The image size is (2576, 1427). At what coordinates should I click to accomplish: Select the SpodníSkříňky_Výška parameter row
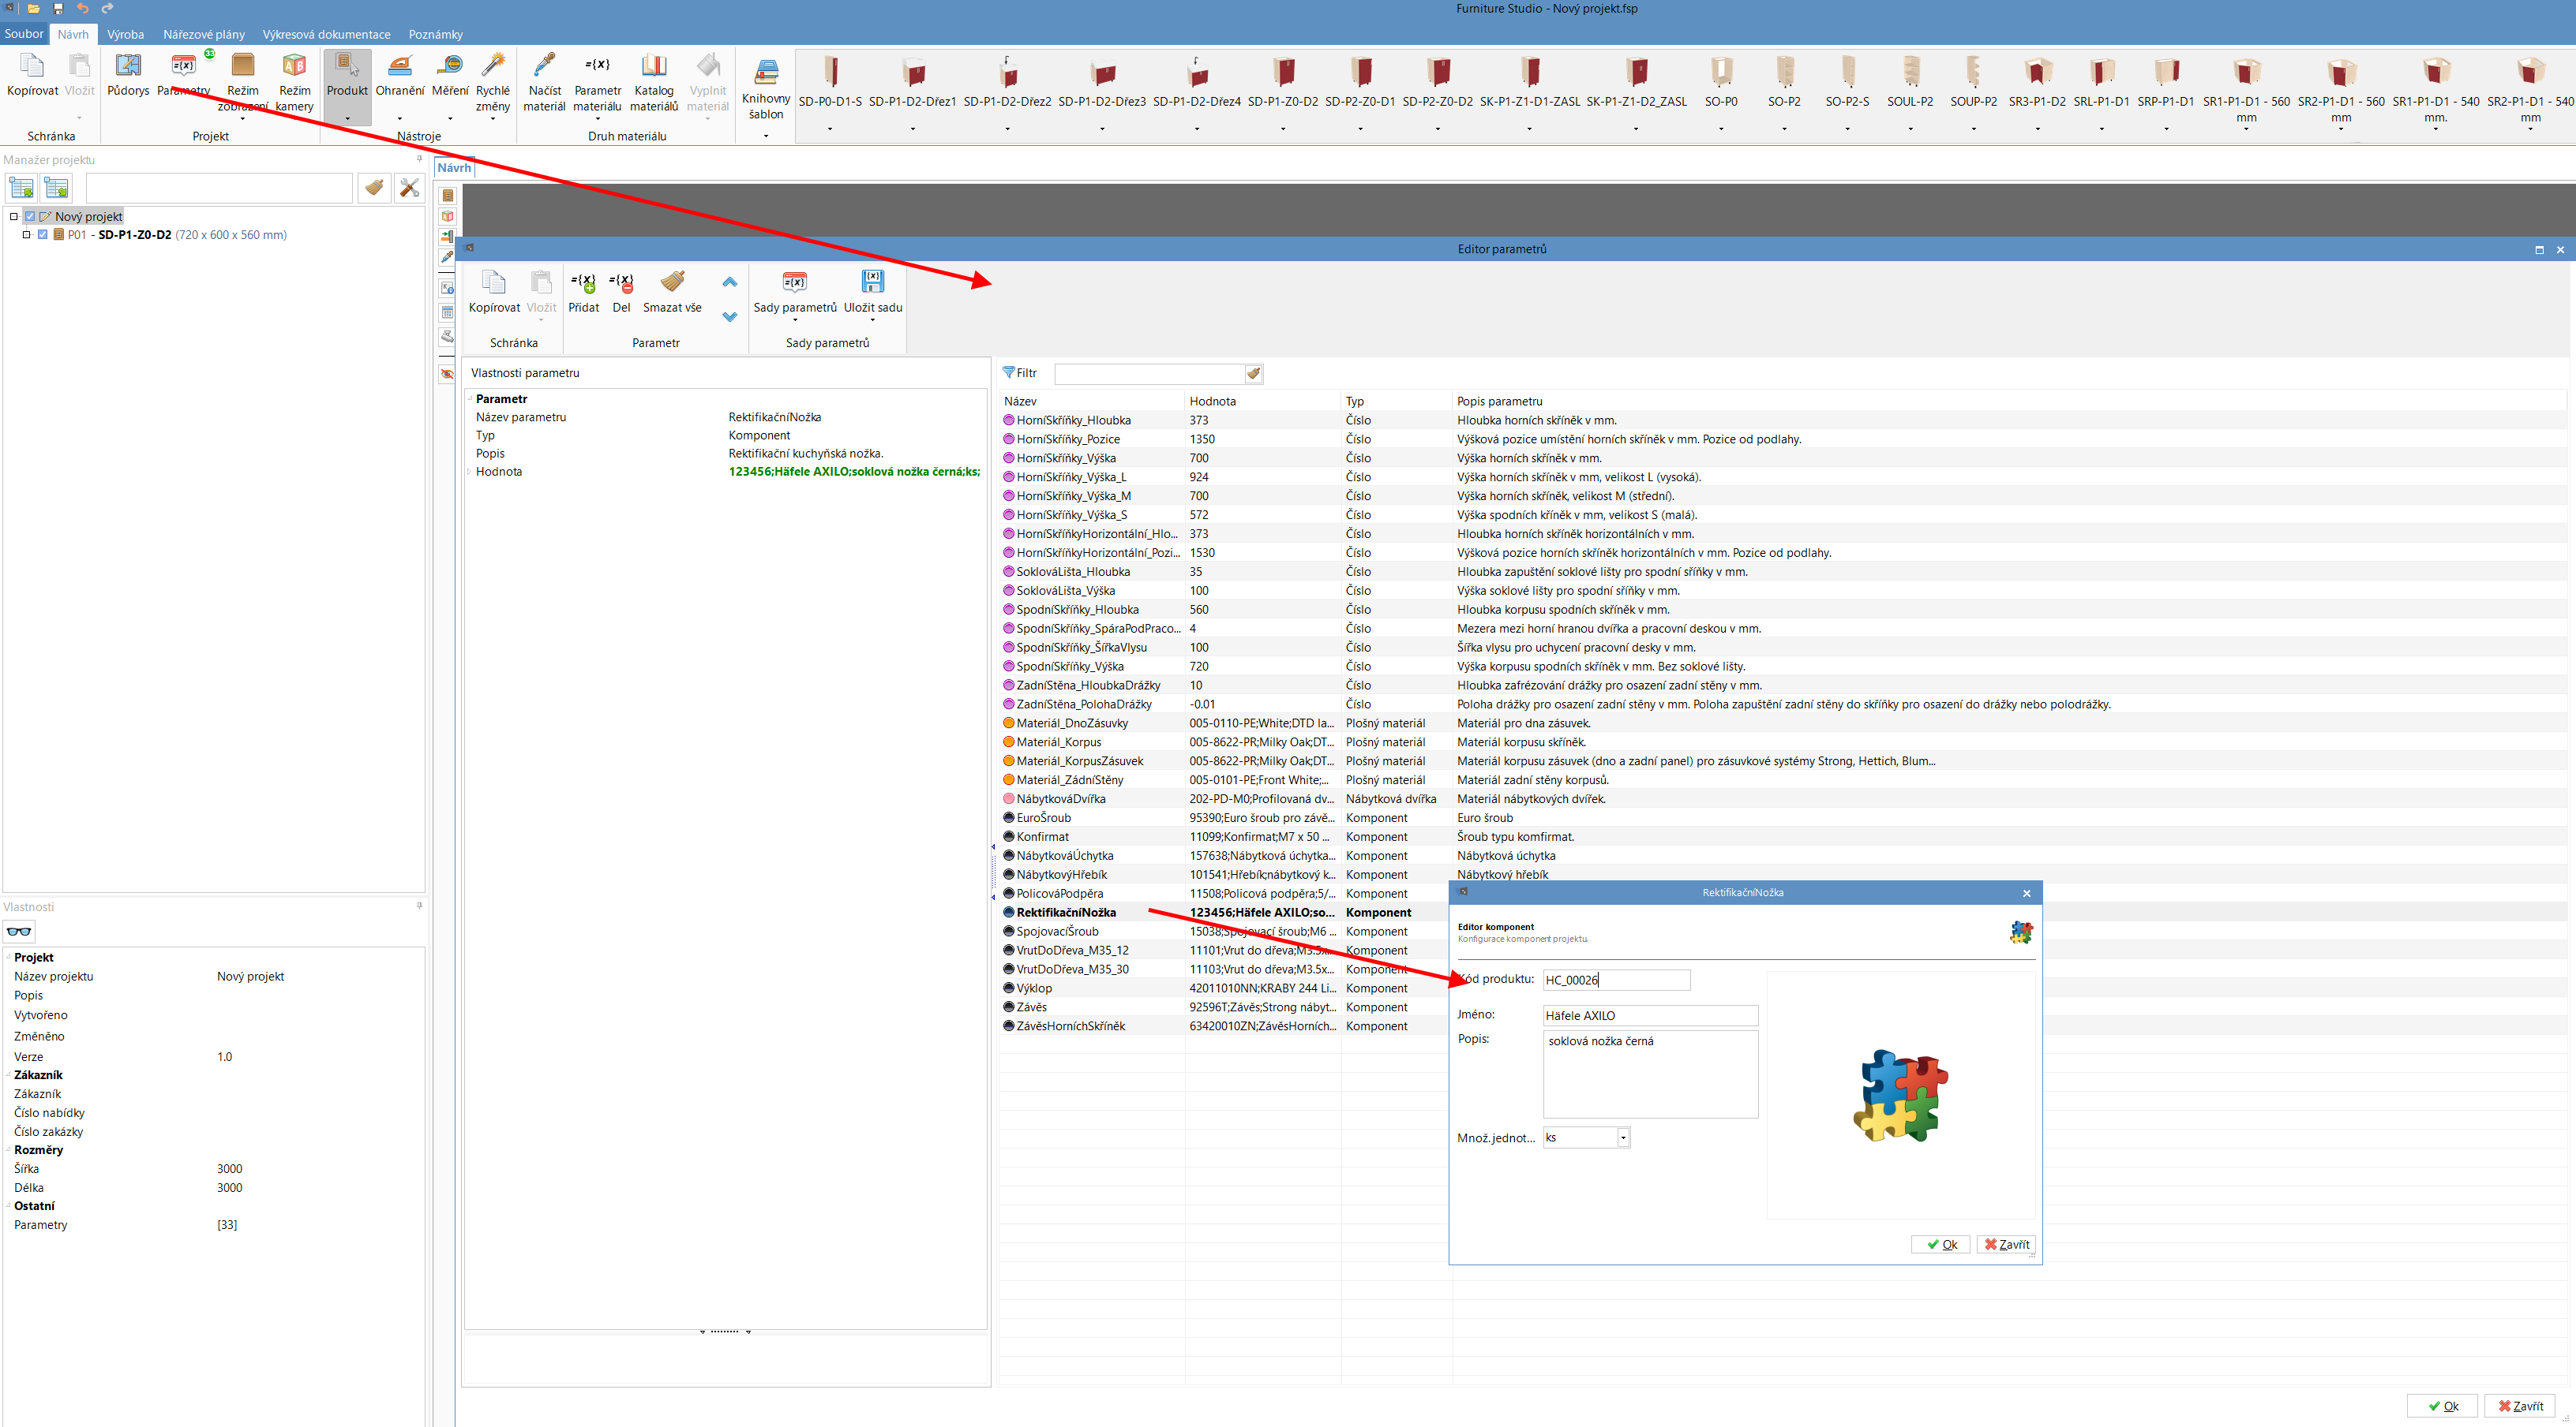pos(1784,667)
